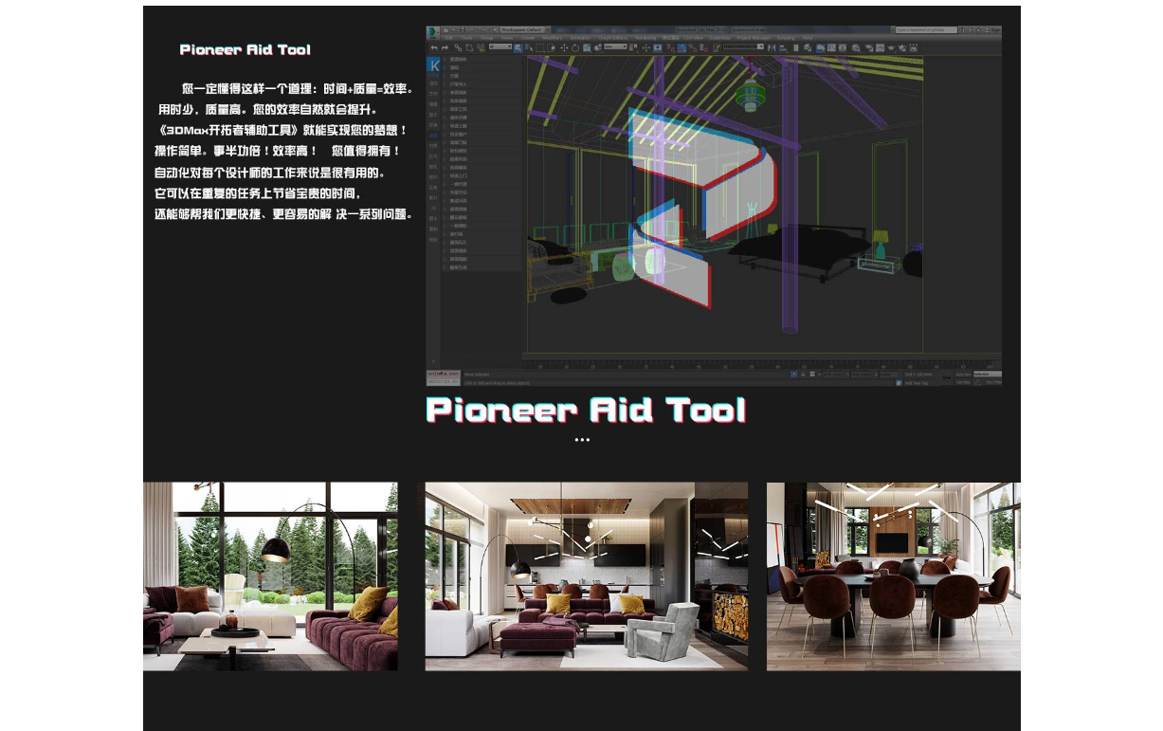Click the Redo arrow in 3ds Max toolbar
1163x731 pixels.
click(445, 47)
